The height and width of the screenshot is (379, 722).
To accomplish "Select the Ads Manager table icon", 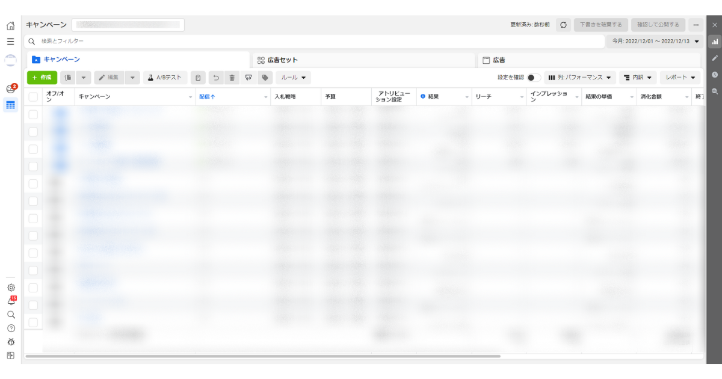I will tap(11, 105).
